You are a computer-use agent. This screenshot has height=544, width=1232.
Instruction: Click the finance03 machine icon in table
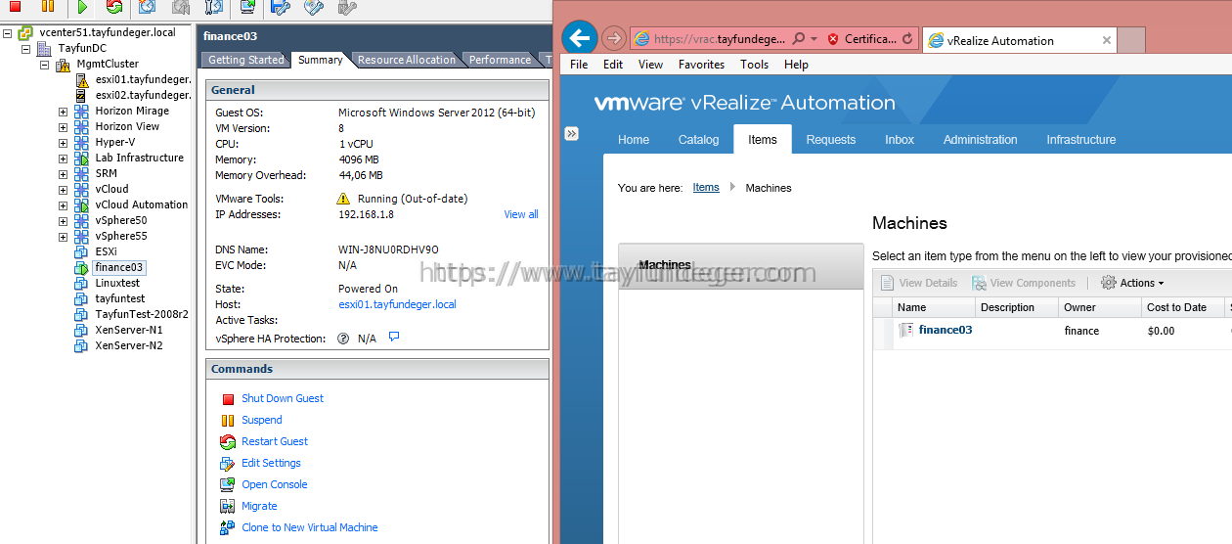[x=906, y=331]
